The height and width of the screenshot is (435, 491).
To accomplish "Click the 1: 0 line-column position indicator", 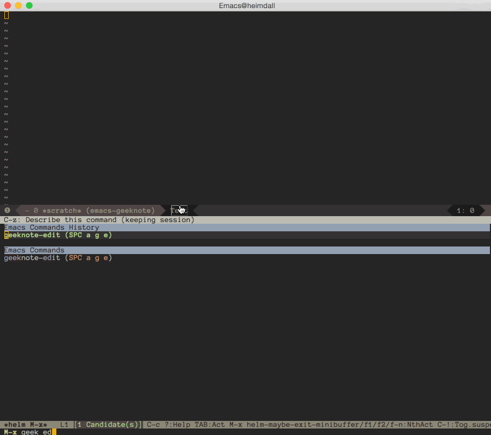I will tap(466, 211).
